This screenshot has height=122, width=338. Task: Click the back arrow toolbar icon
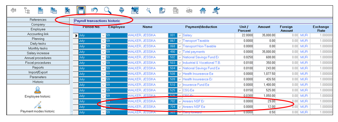coord(13,10)
